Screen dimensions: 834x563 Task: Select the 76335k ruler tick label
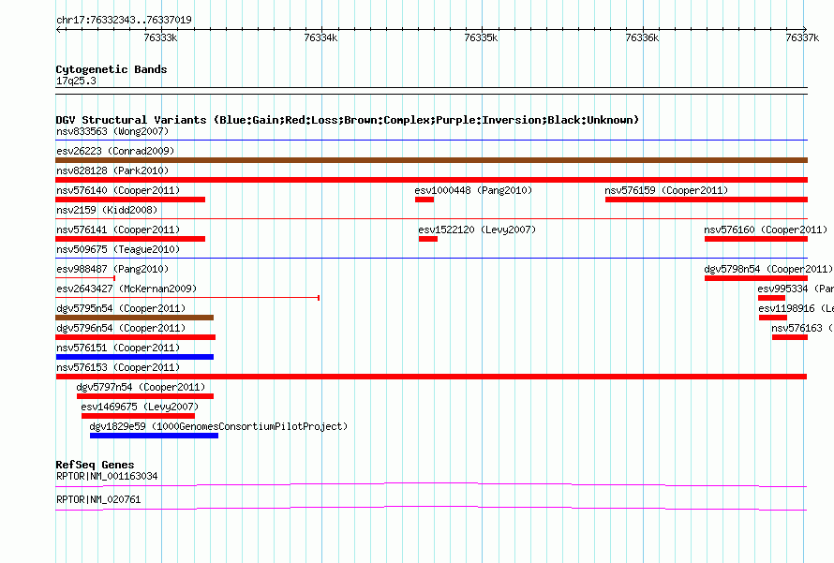(481, 37)
